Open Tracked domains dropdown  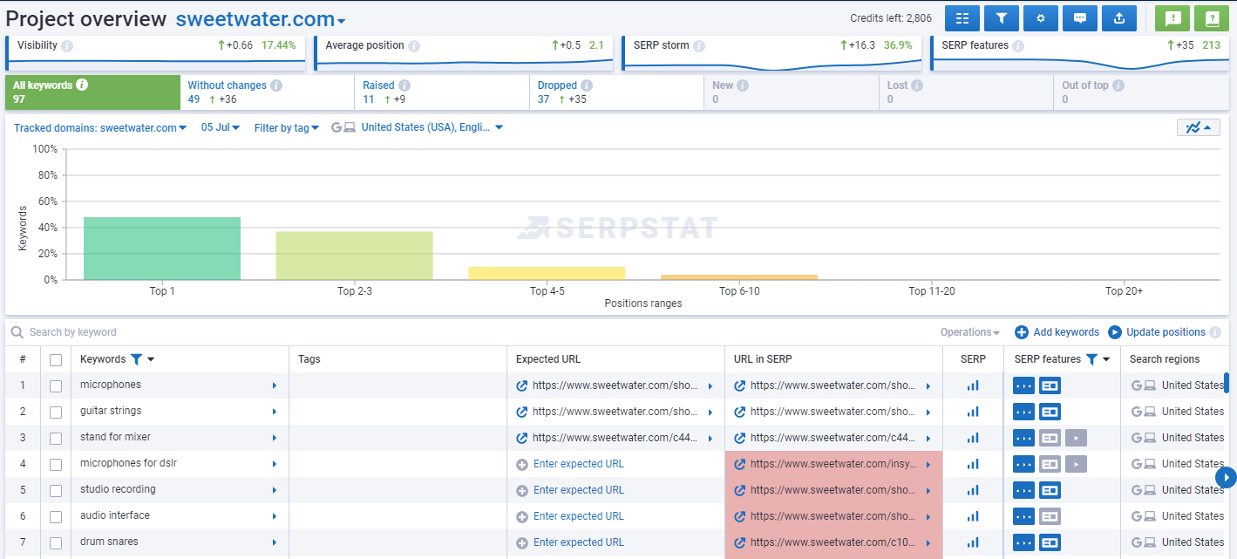click(100, 127)
